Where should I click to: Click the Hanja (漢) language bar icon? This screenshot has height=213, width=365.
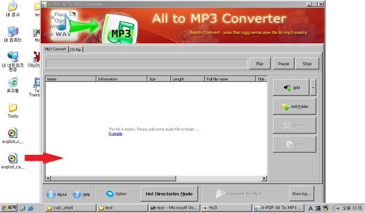(318, 208)
